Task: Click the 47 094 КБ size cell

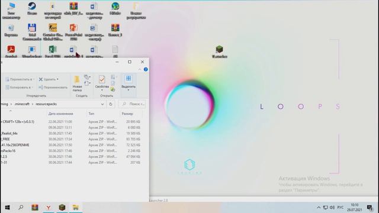Action: click(x=133, y=157)
